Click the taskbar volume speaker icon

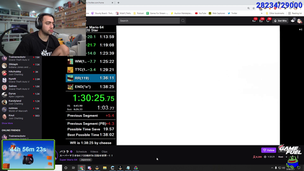pyautogui.click(x=283, y=168)
